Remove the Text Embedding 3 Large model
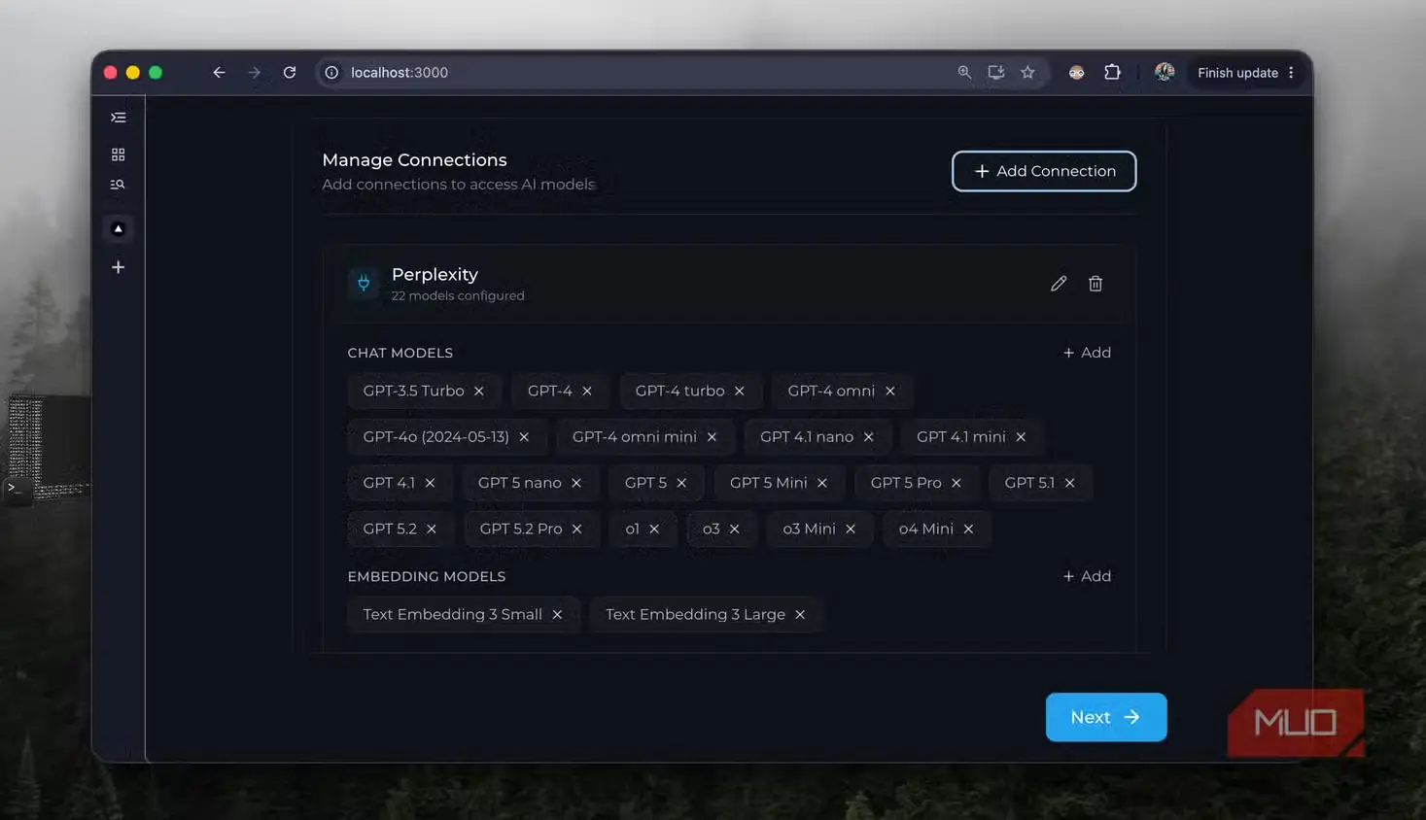 pyautogui.click(x=800, y=614)
